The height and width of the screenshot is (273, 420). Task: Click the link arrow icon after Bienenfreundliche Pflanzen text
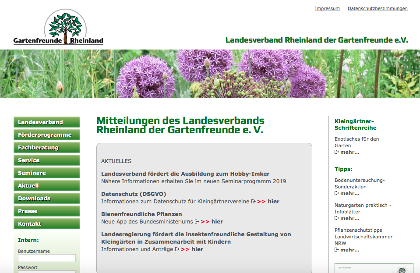point(197,222)
